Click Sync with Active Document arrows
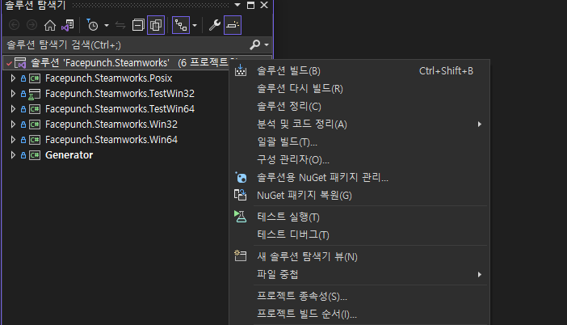This screenshot has width=567, height=325. pyautogui.click(x=120, y=25)
